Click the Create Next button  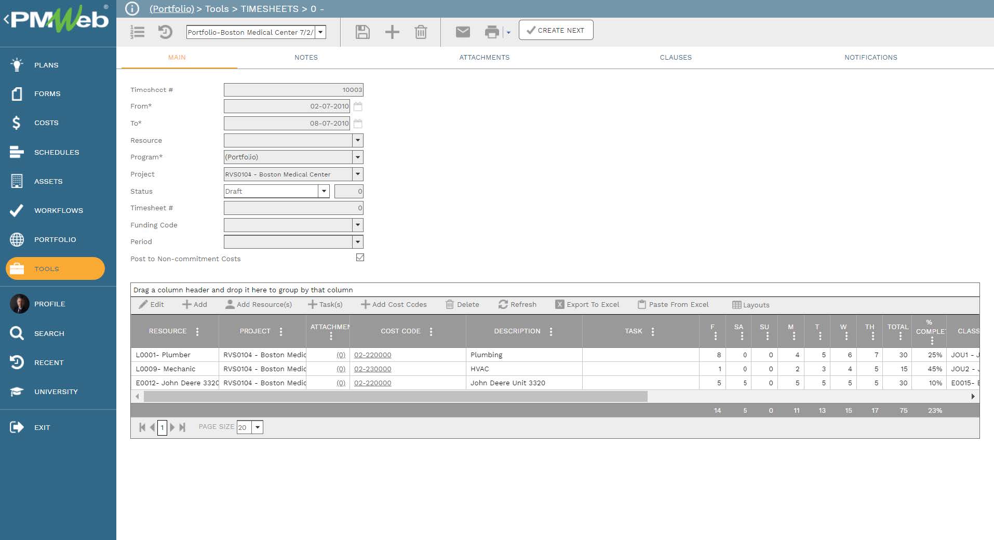point(556,30)
